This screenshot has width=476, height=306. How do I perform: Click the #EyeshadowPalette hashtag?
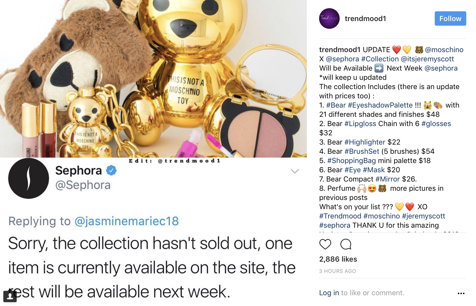[380, 105]
